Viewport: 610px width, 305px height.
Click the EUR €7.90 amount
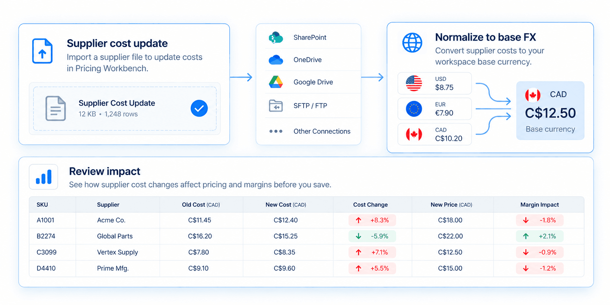(x=444, y=113)
